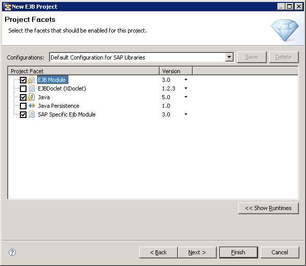Click the New EJB Project title bar icon
Screen dimensions: 306x266
pos(7,7)
